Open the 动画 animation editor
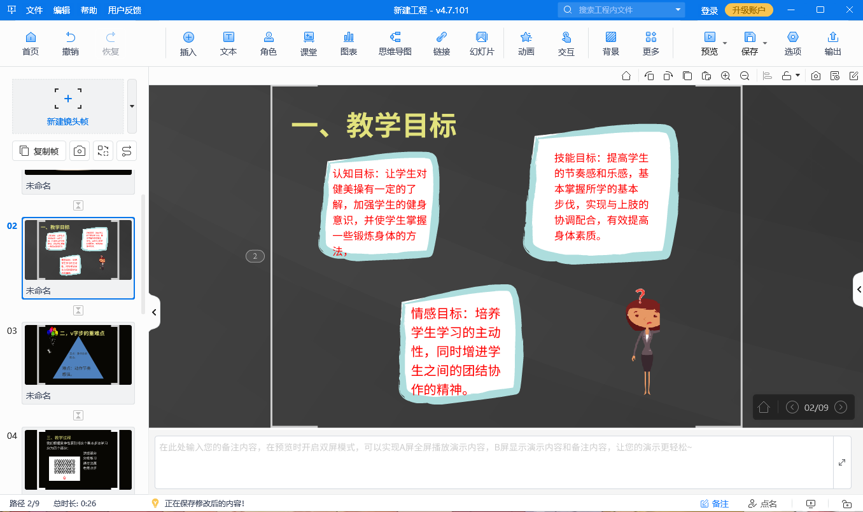 click(526, 43)
